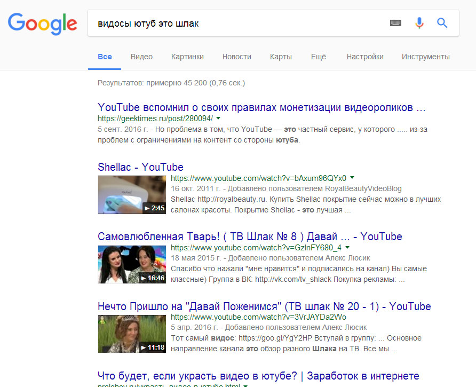Open the Ещё menu

tap(319, 57)
